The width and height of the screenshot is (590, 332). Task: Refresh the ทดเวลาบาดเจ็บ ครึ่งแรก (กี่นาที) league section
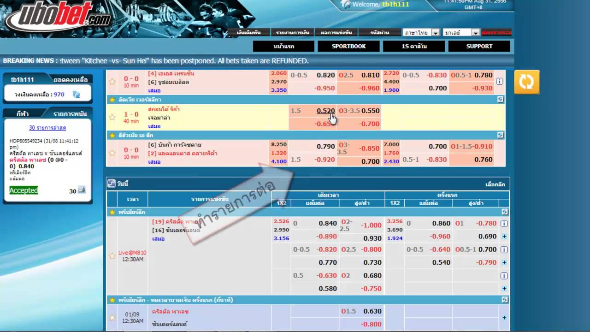(x=504, y=300)
